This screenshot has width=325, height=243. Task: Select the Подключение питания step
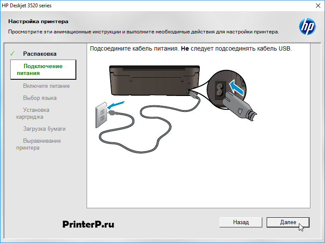pos(43,69)
